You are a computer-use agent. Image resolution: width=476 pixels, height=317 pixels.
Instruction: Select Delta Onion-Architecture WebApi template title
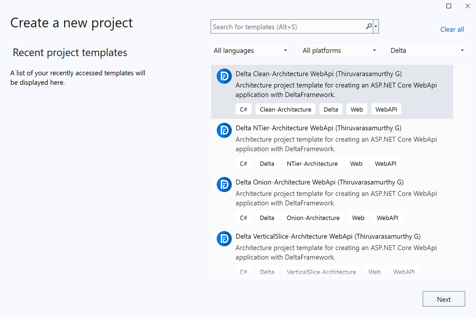(x=319, y=182)
